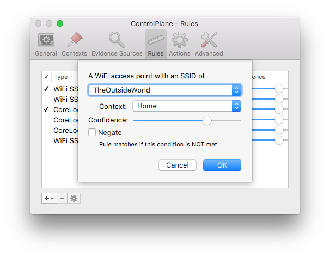Screen dimensions: 330x258
Task: Click the remove rule minus button
Action: point(62,198)
